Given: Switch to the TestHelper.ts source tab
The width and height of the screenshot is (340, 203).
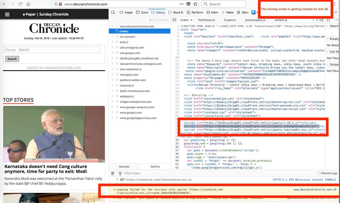Looking at the screenshot, I should [x=206, y=20].
